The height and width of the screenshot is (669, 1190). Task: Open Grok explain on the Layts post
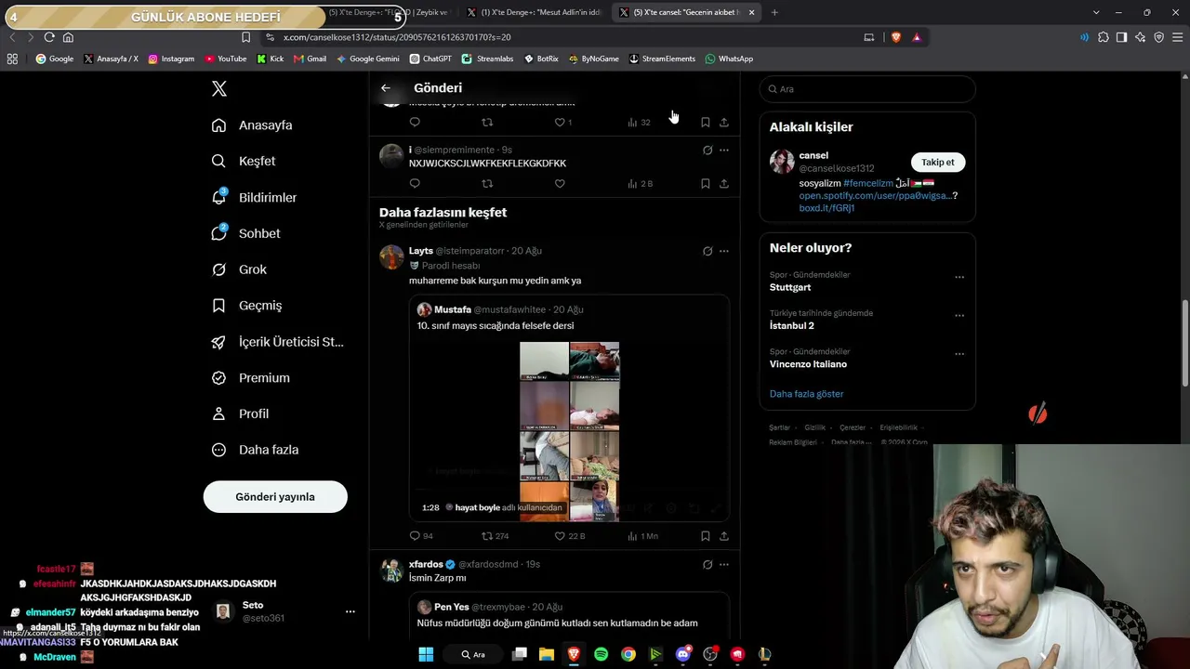click(707, 251)
